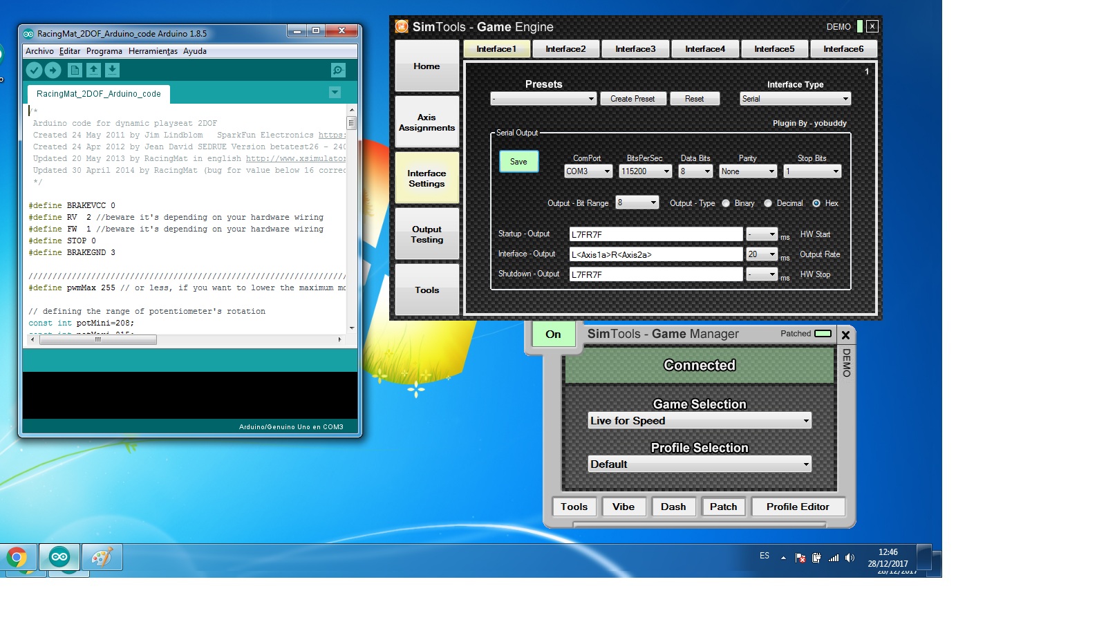The height and width of the screenshot is (622, 1106).
Task: Click the Action Center flag icon
Action: pyautogui.click(x=800, y=558)
